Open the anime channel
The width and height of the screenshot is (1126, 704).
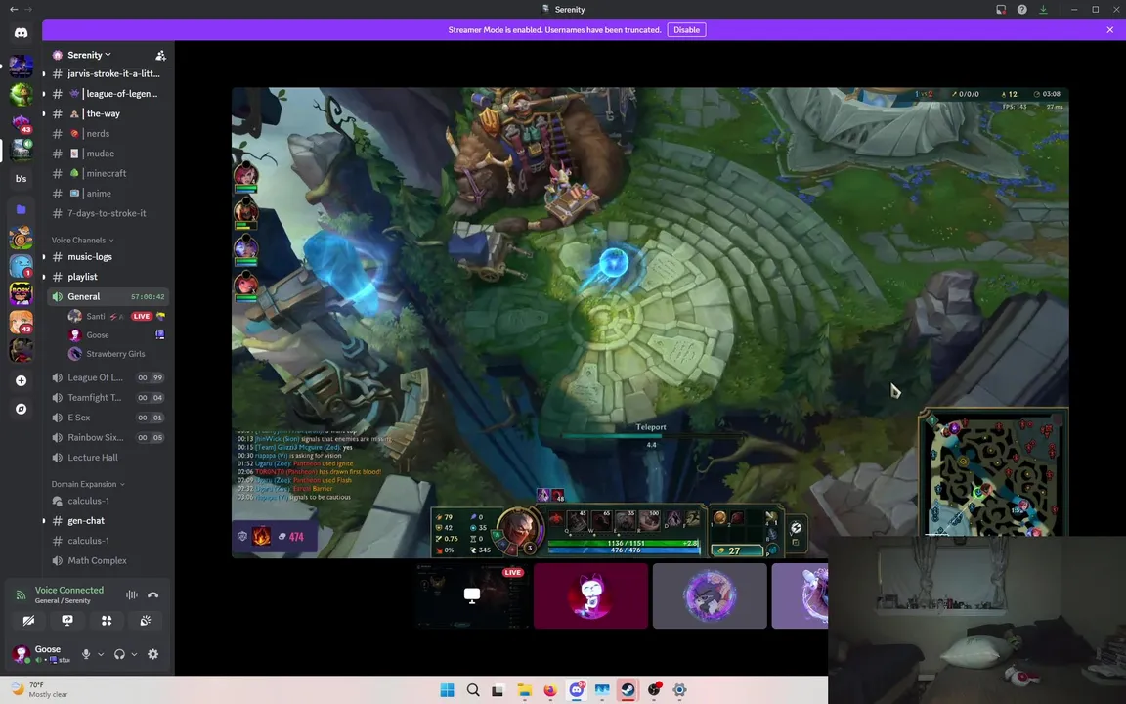pyautogui.click(x=108, y=194)
